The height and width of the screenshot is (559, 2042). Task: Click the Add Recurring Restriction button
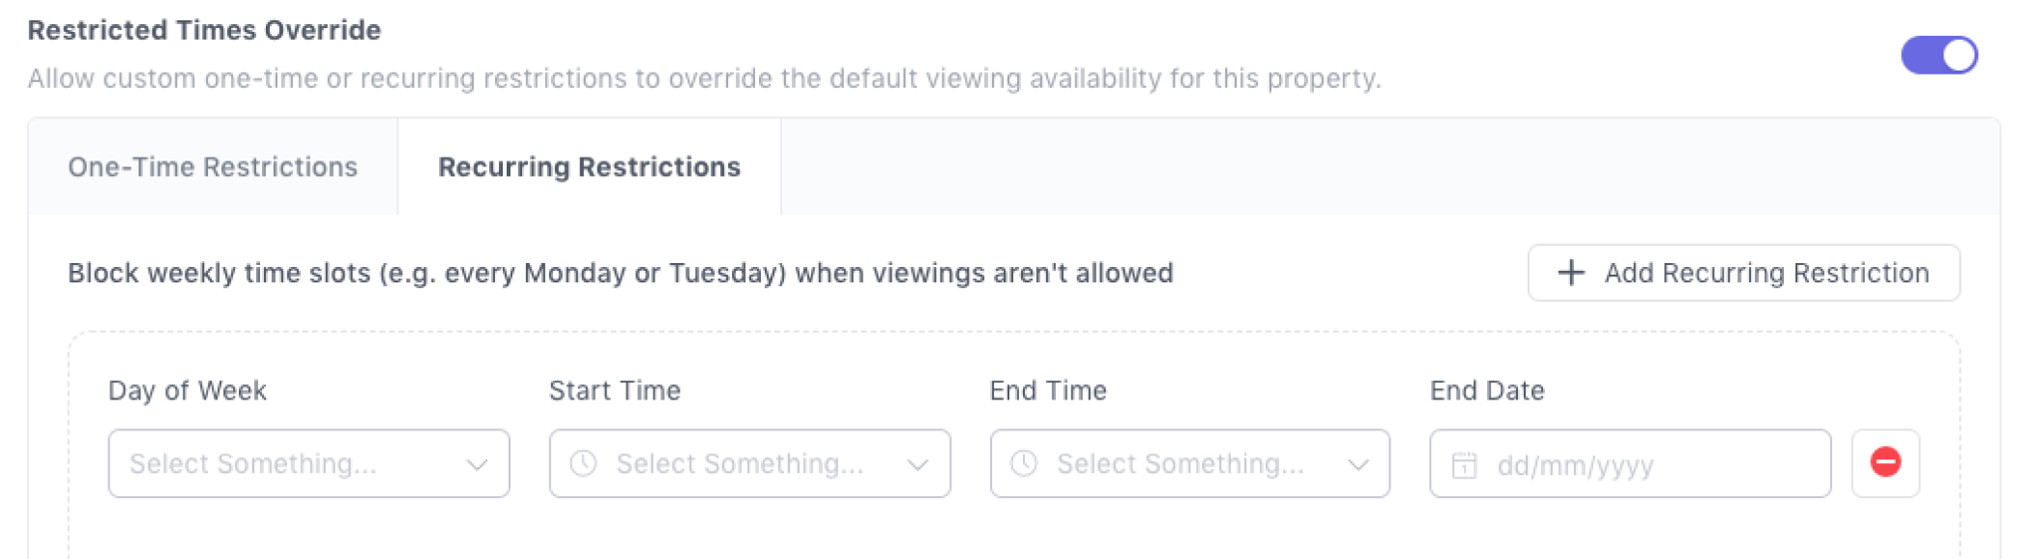click(1743, 273)
